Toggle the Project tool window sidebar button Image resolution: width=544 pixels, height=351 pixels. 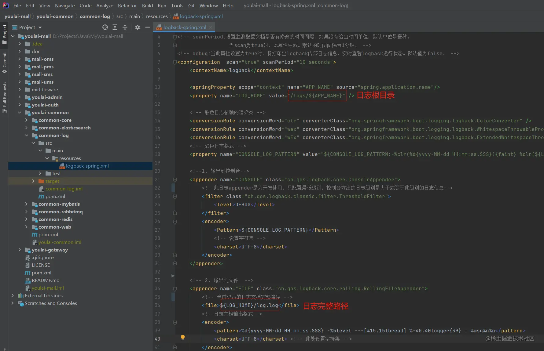(x=4, y=34)
